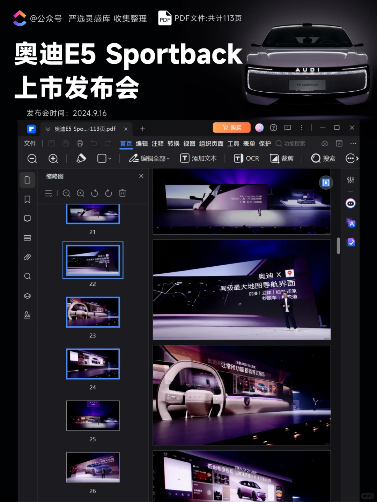Select page 25 thumbnail
Viewport: 377px width, 502px height.
[93, 416]
